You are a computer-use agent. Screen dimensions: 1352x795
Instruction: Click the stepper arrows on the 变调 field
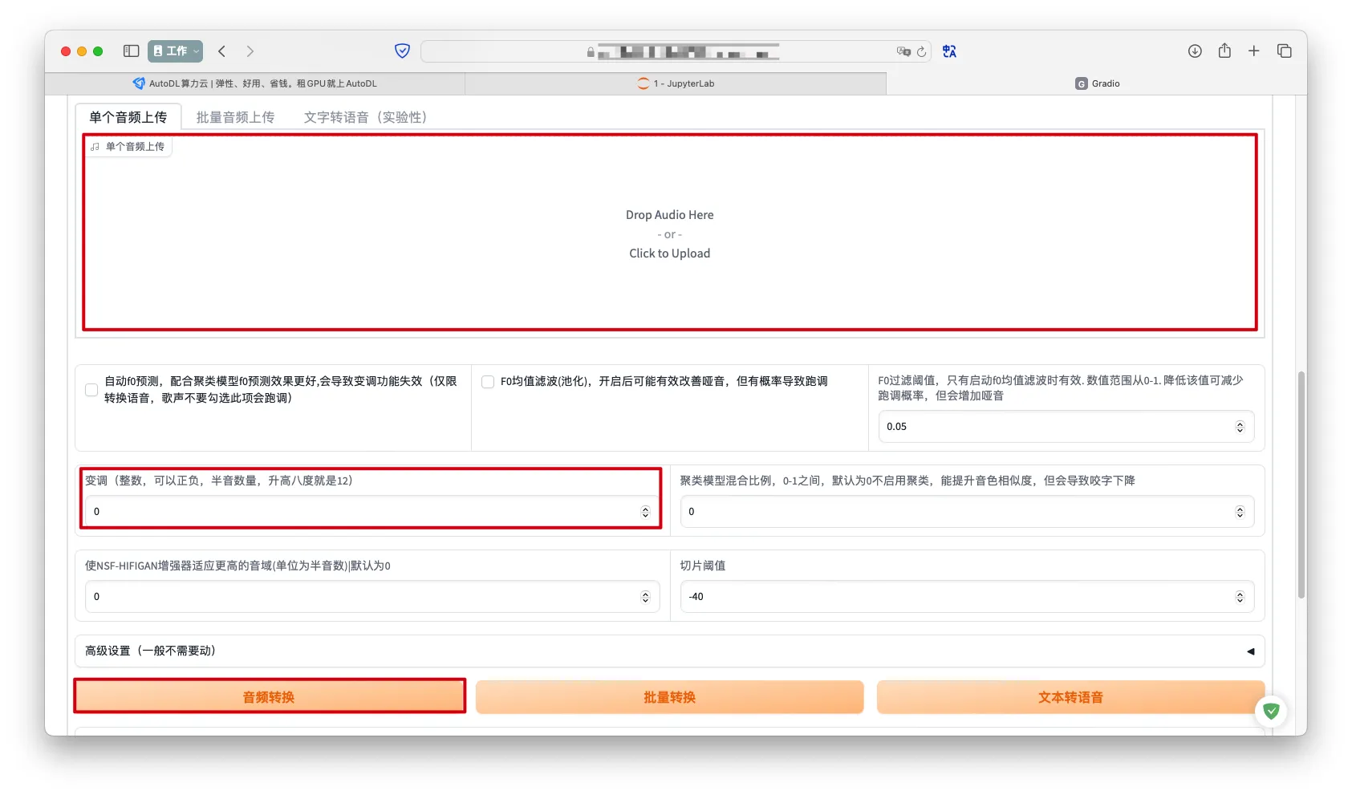coord(645,512)
